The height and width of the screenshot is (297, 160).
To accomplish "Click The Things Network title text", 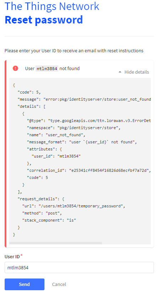I will click(52, 6).
